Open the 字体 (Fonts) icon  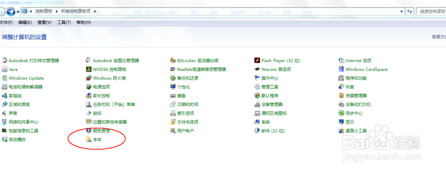[88, 139]
